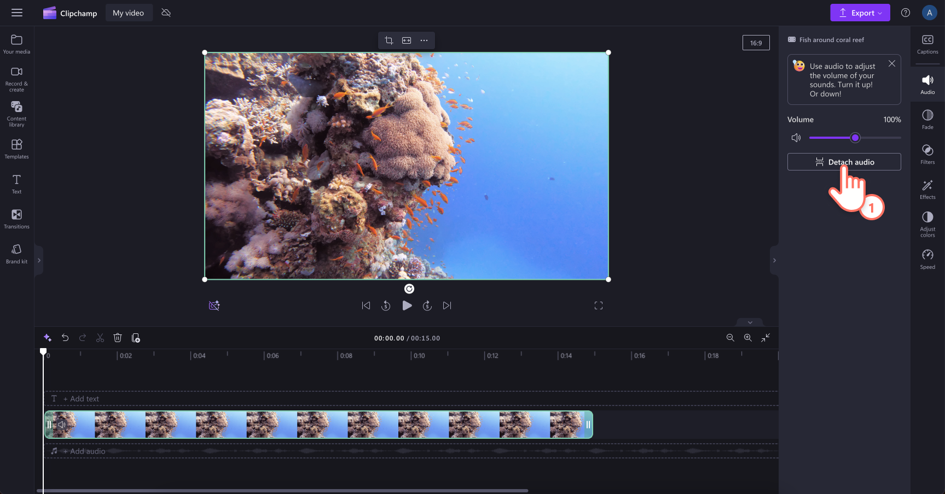The image size is (945, 494).
Task: Open Audio tab in property panel
Action: coord(927,85)
